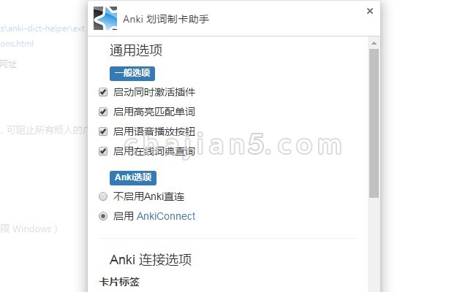Click the Anki star logo icon

pyautogui.click(x=105, y=18)
